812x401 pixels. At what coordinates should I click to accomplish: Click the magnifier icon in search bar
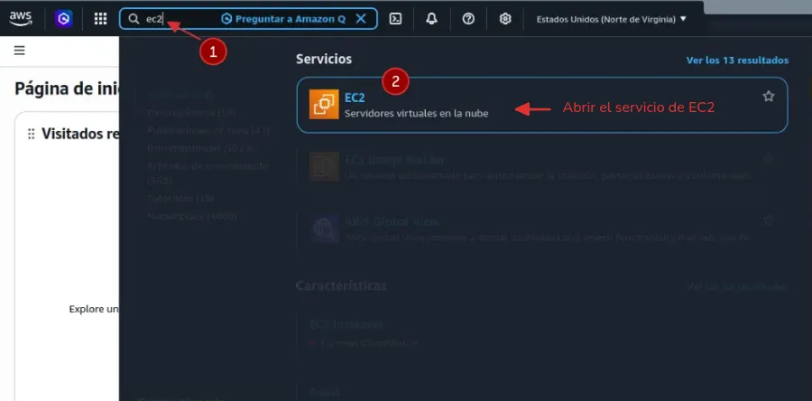pyautogui.click(x=134, y=19)
